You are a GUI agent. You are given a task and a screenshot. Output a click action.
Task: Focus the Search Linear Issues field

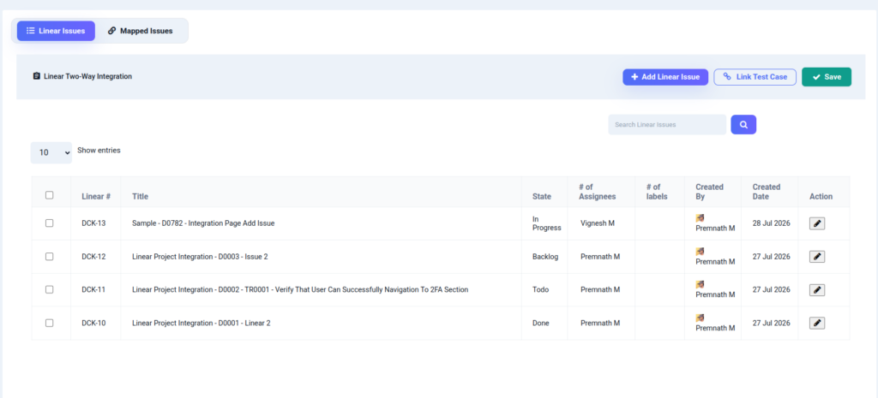point(667,125)
